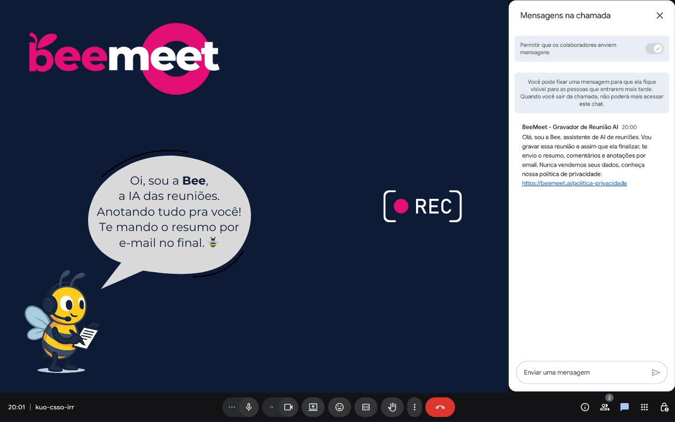Open the participants list

point(605,407)
